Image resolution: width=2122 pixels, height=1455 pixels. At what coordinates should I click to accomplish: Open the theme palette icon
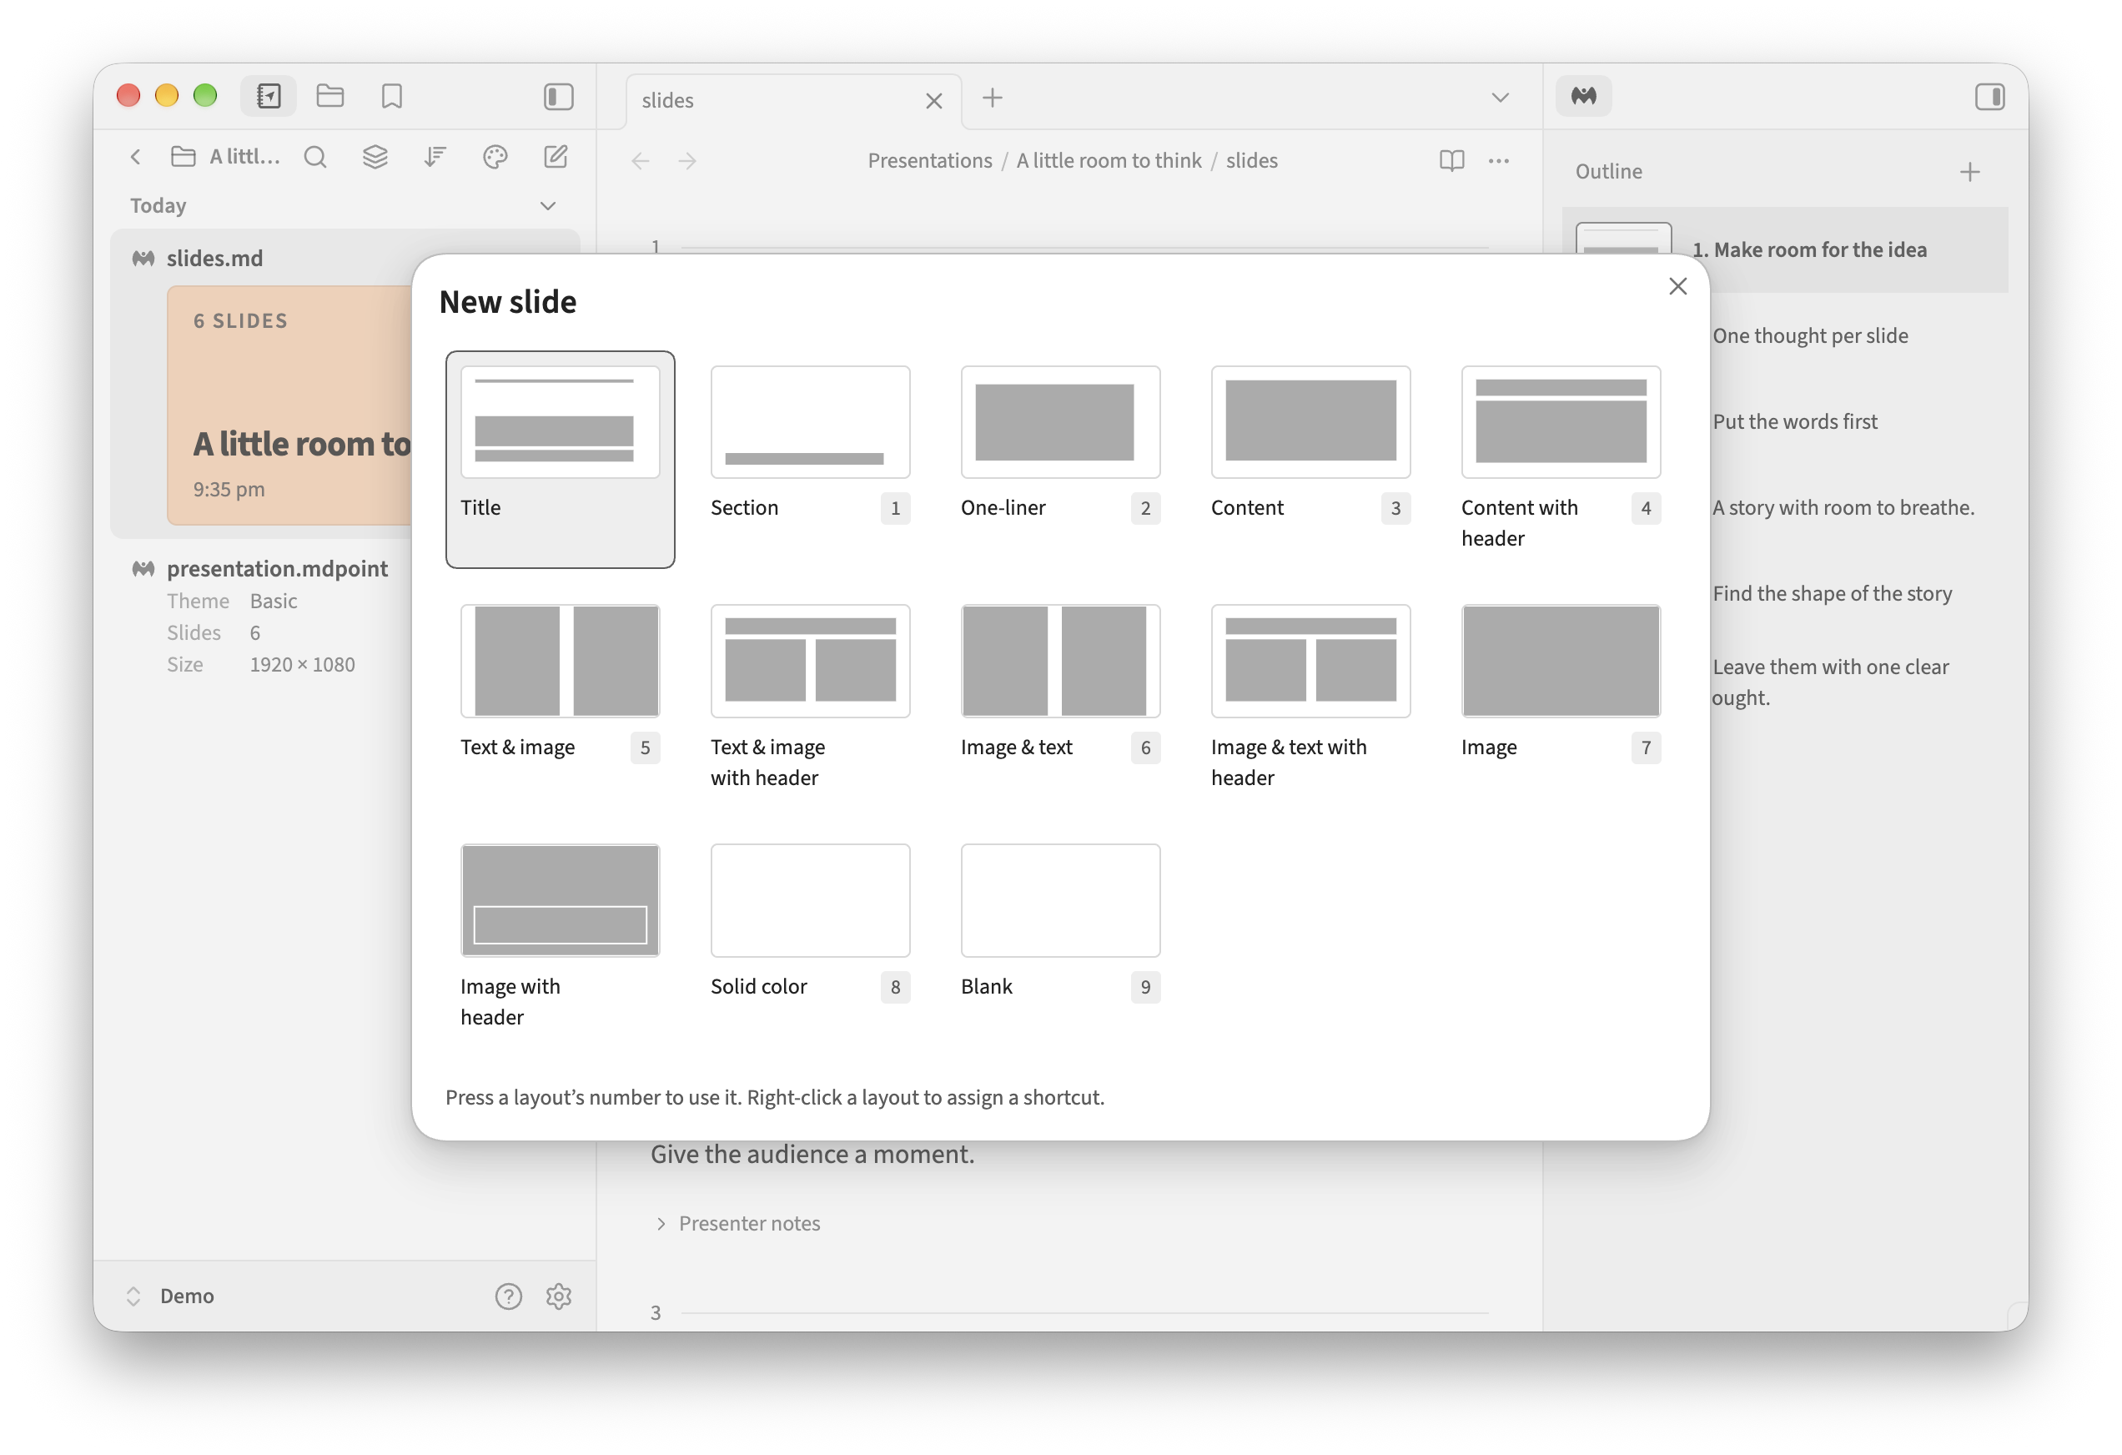click(x=495, y=157)
